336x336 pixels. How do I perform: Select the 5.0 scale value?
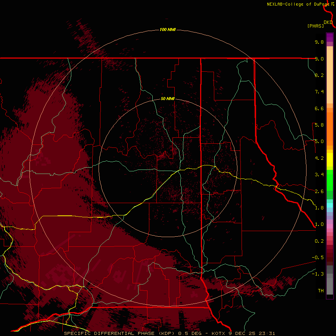(319, 141)
